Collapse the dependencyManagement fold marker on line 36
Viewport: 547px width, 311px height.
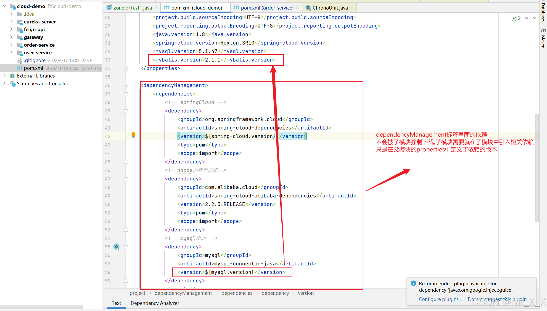point(126,85)
